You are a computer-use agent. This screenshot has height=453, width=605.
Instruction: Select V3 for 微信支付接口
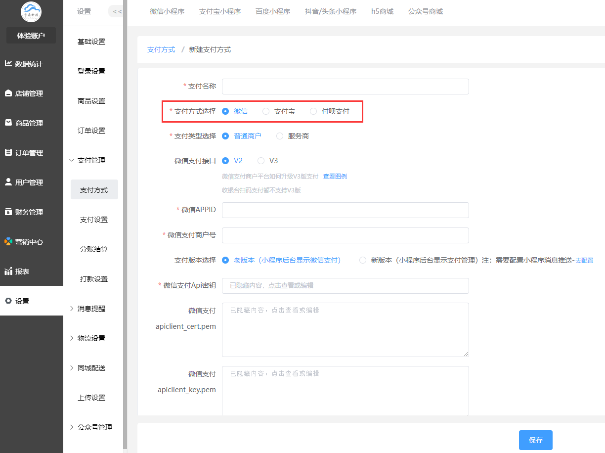[x=261, y=161]
